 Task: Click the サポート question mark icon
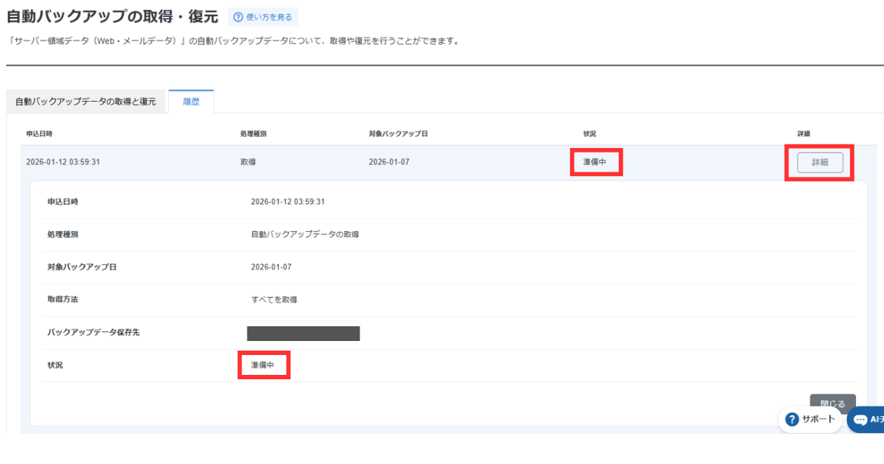(x=793, y=419)
